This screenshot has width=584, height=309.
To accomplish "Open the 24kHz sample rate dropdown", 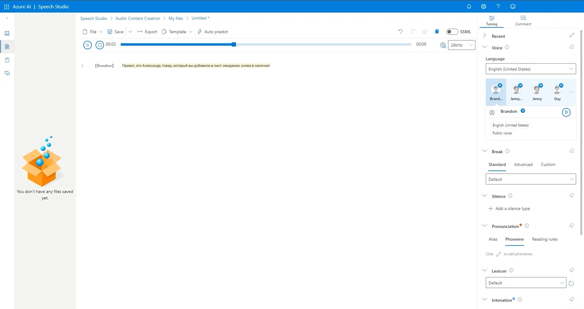I will pyautogui.click(x=462, y=45).
